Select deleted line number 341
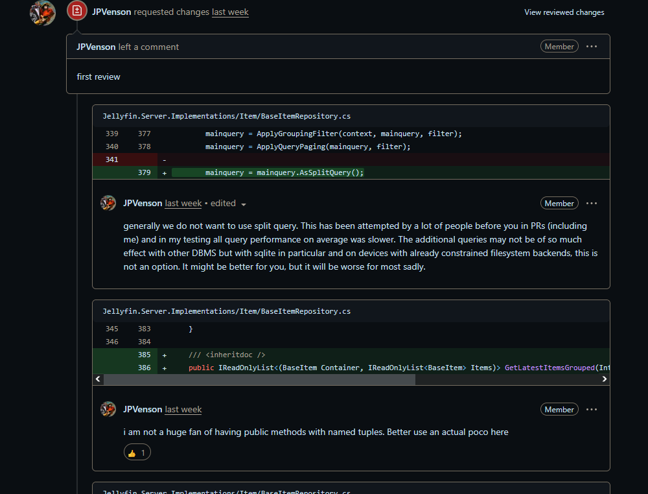The width and height of the screenshot is (648, 494). pos(111,159)
